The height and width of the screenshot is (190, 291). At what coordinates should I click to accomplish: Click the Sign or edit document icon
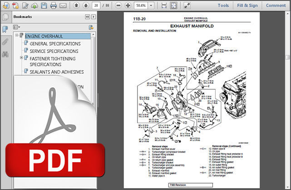(25, 5)
